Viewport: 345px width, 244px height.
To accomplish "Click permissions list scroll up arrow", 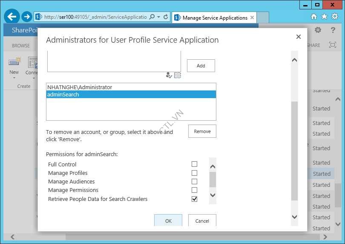I will (x=213, y=167).
